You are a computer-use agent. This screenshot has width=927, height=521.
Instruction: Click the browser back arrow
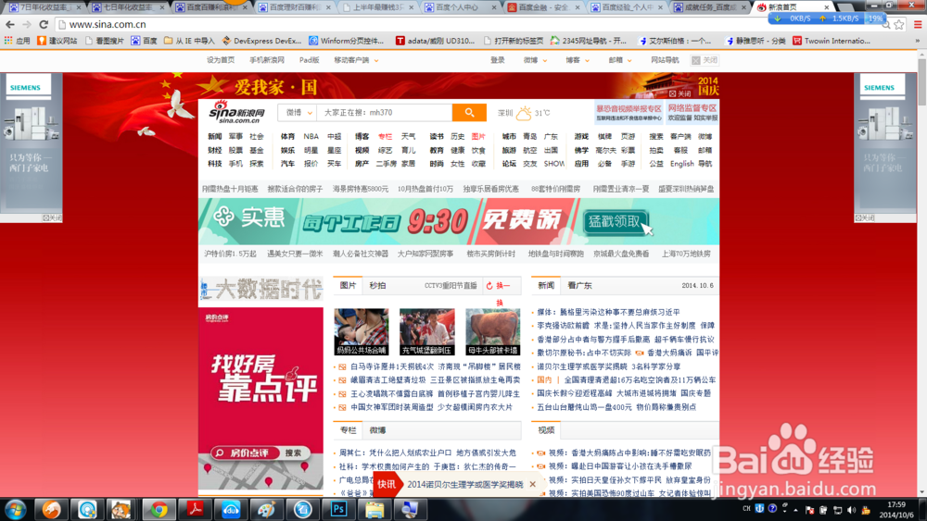(10, 24)
